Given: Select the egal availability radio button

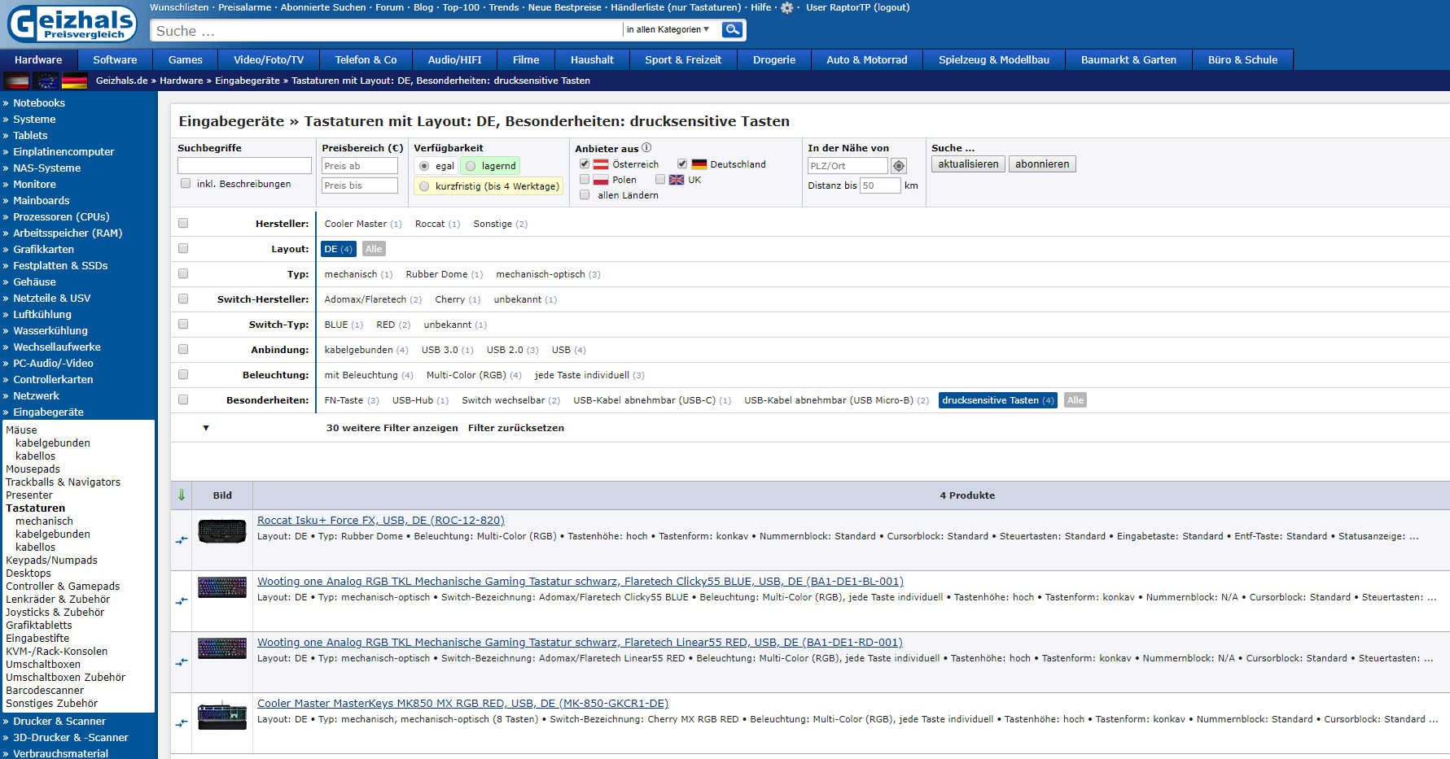Looking at the screenshot, I should 424,166.
